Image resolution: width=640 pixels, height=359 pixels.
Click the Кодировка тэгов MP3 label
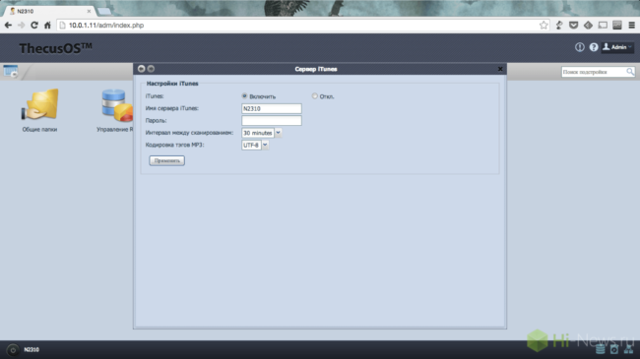click(x=174, y=145)
